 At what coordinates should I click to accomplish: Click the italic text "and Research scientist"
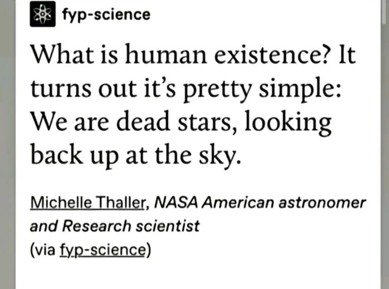coord(114,226)
